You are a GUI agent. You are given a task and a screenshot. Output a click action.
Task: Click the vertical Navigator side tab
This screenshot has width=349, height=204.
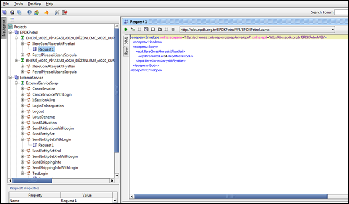[x=3, y=28]
